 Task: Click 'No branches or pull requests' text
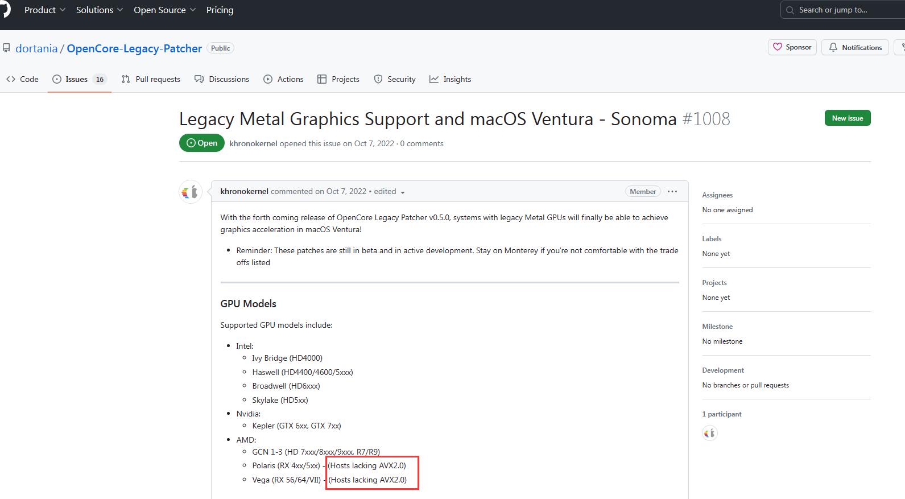coord(746,385)
